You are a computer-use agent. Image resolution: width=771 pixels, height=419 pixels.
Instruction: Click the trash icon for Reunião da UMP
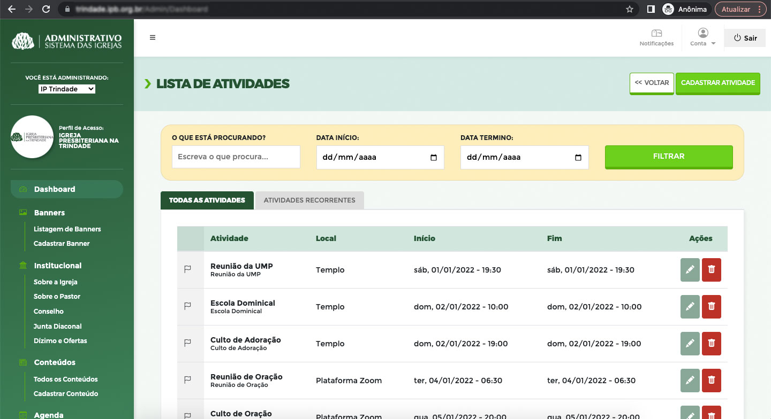(x=711, y=270)
